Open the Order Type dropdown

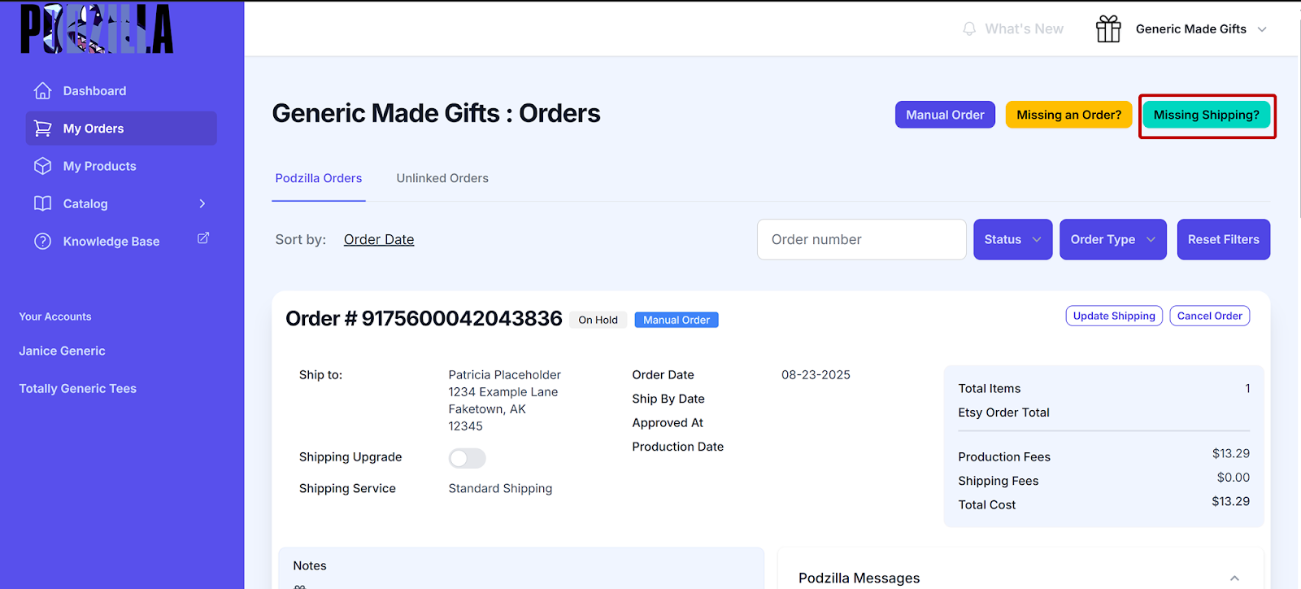click(x=1112, y=239)
